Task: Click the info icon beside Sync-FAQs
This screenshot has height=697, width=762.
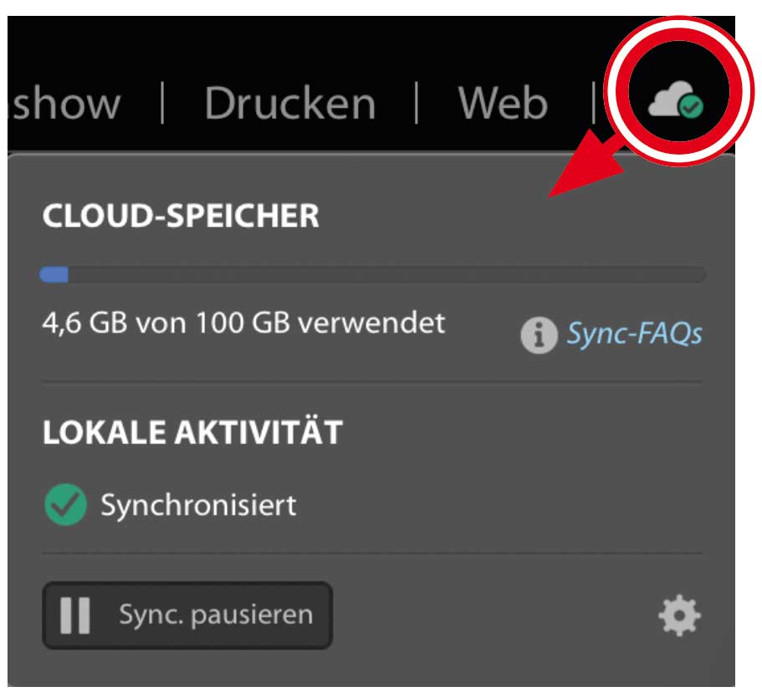Action: [539, 335]
